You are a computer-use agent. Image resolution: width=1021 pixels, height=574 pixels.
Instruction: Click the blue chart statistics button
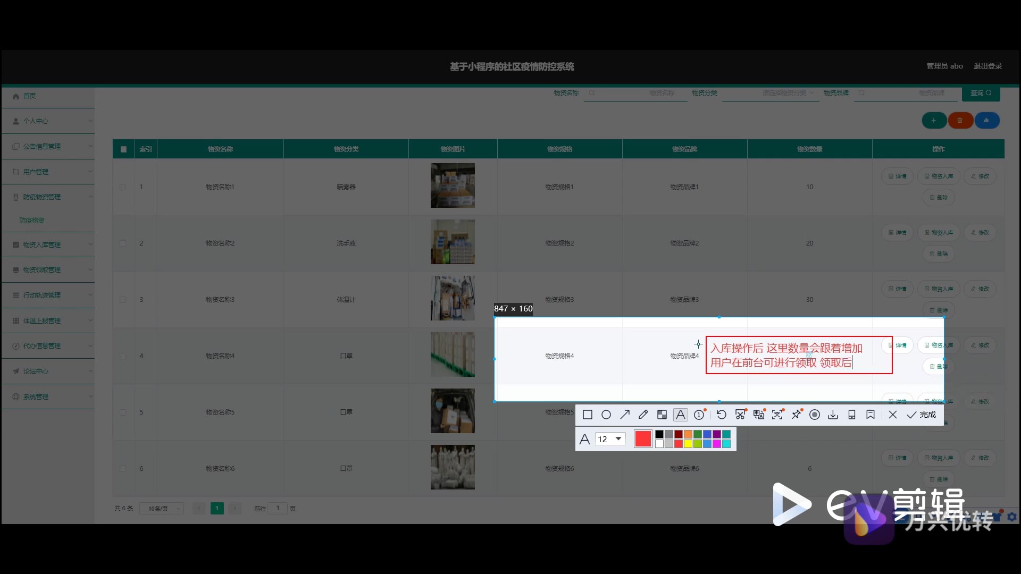point(986,121)
